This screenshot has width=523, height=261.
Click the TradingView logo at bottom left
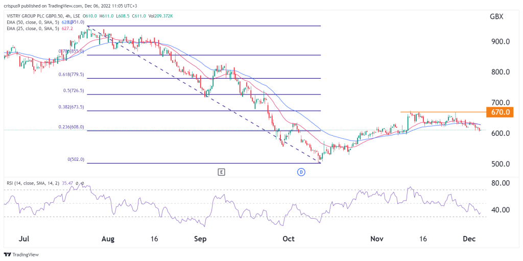(21, 254)
